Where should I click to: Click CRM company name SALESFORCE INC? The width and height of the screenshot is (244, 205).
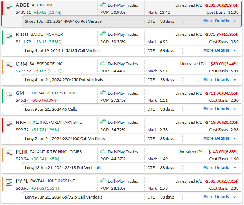46,64
